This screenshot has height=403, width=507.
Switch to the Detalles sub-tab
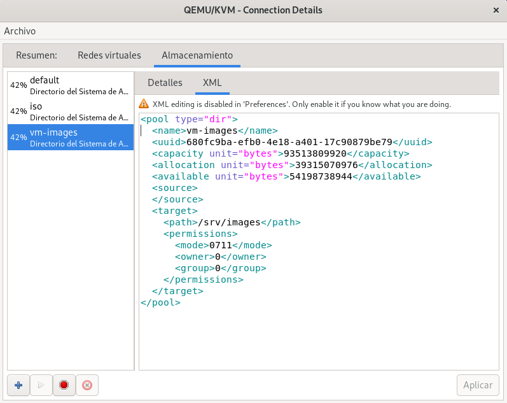coord(165,83)
